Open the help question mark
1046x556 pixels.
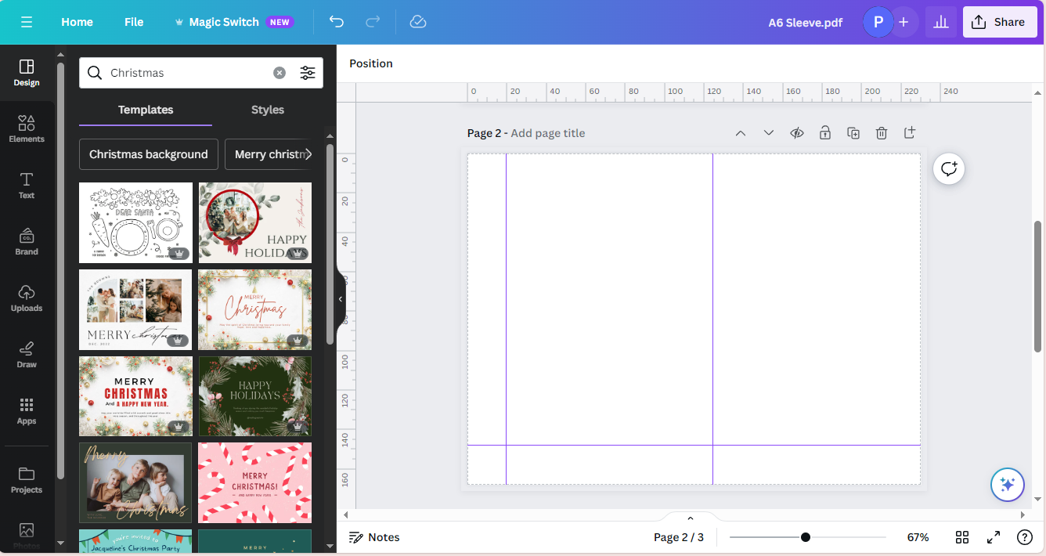(x=1024, y=537)
